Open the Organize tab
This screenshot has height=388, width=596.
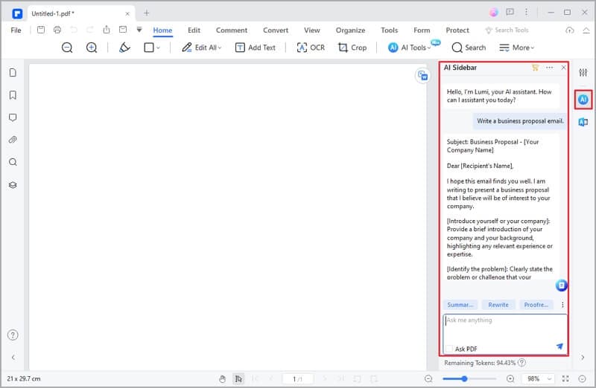(x=350, y=30)
